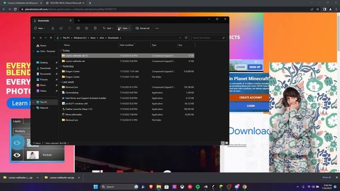The height and width of the screenshot is (191, 340).
Task: Select Desktop in Quick access
Action: [x=44, y=63]
